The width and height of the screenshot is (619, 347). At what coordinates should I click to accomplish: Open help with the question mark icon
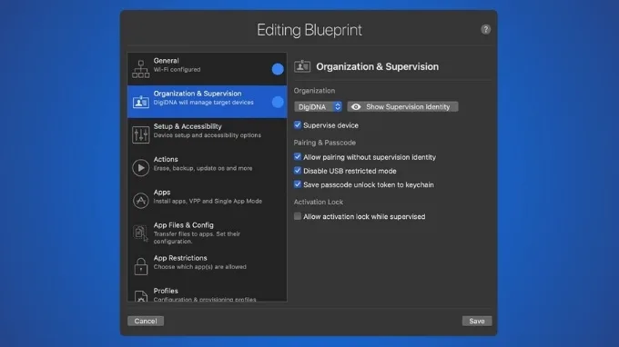[x=485, y=30]
